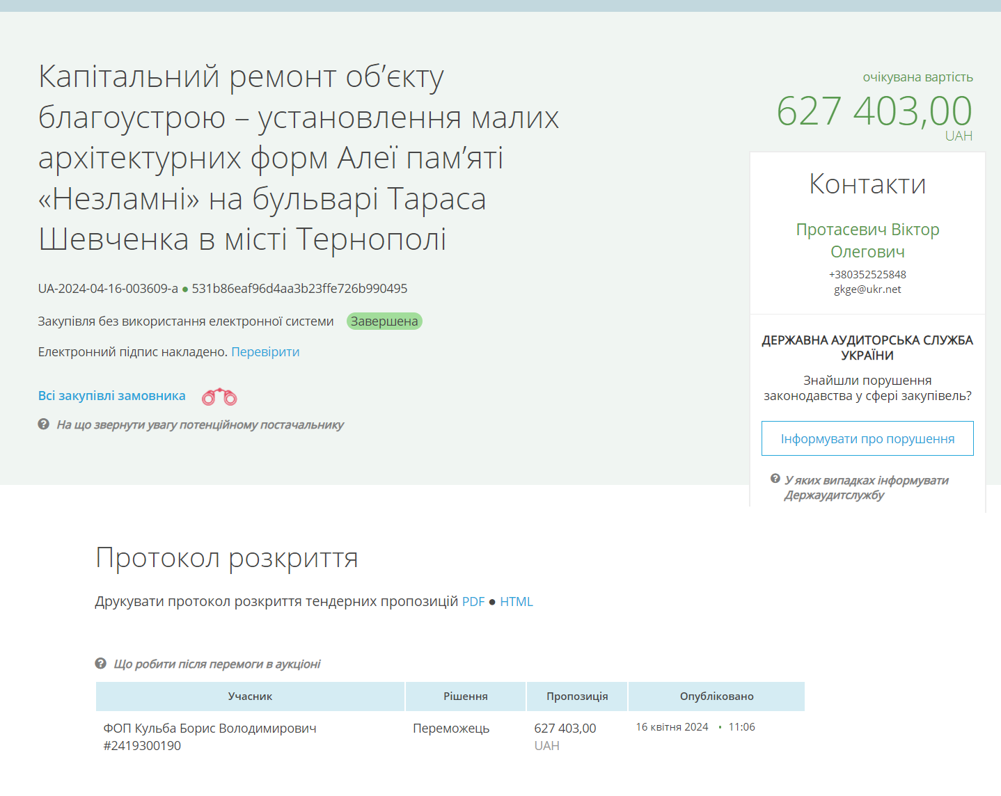
Task: Click the Завершена status badge
Action: (384, 321)
